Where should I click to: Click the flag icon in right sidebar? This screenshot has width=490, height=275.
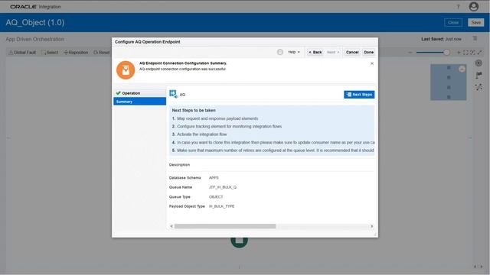point(479,75)
